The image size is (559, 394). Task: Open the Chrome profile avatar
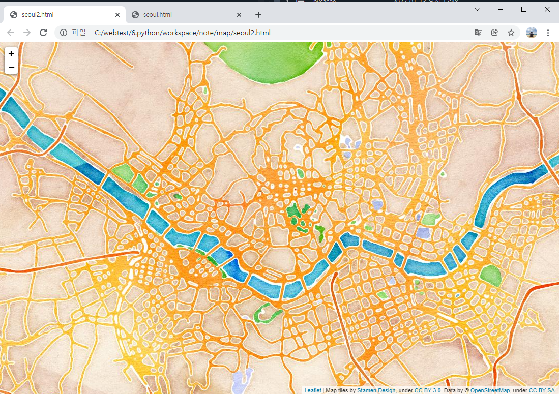point(531,33)
